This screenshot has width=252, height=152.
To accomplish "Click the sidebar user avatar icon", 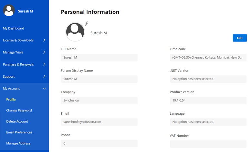I will click(x=9, y=11).
